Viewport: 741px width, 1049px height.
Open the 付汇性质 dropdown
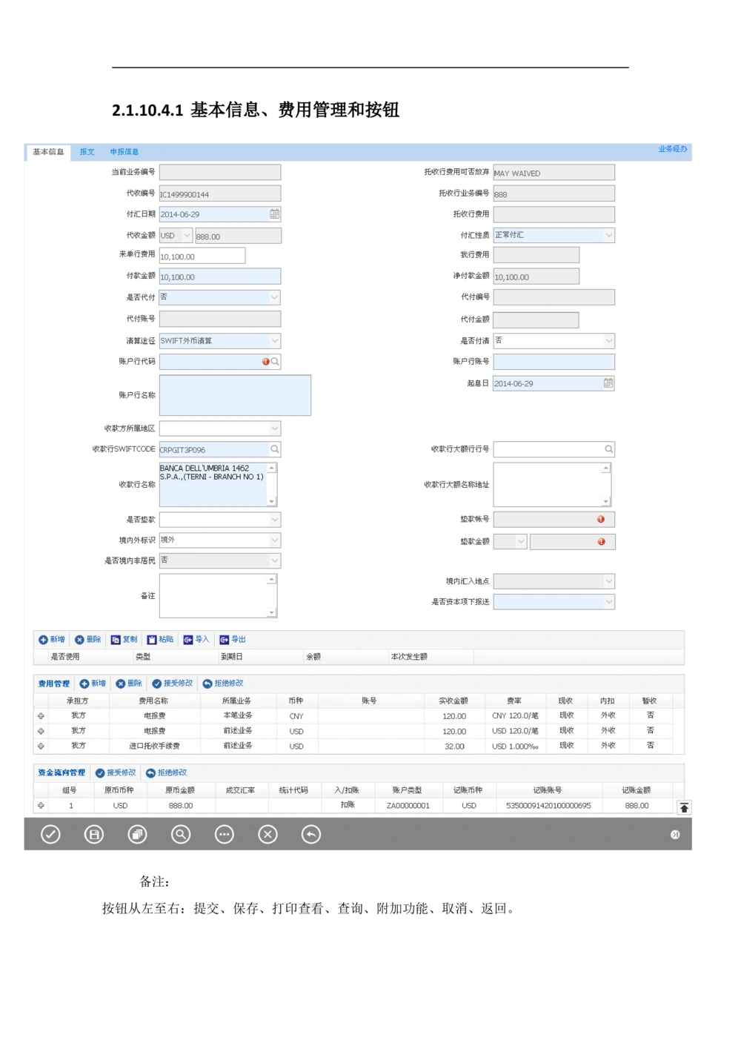coord(608,235)
